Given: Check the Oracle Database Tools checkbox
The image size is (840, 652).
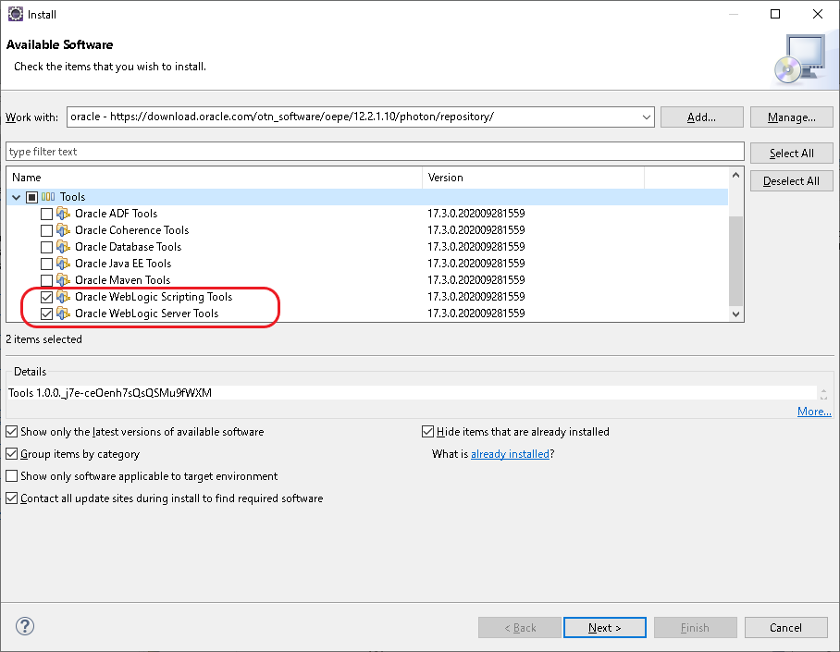Looking at the screenshot, I should (x=46, y=248).
